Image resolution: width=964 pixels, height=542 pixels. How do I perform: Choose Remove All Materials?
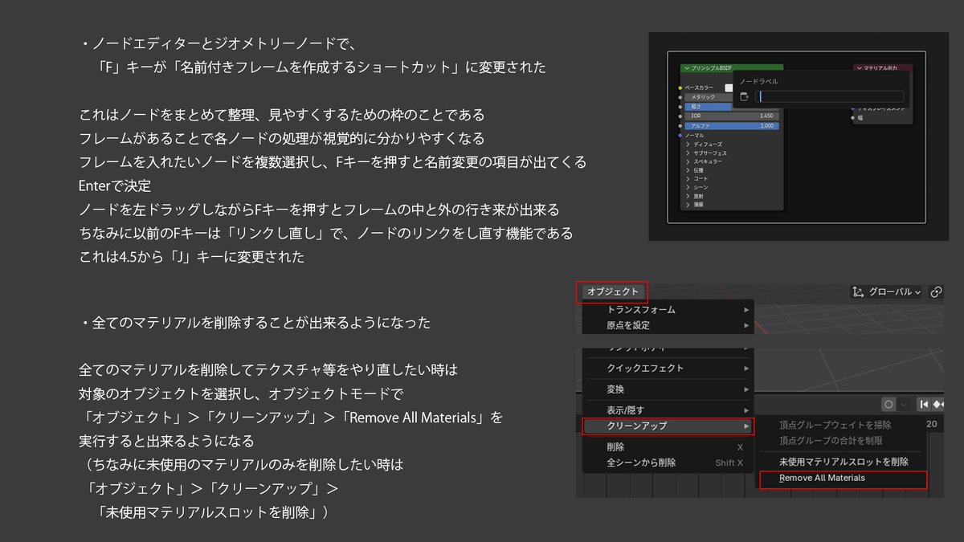[x=842, y=478]
